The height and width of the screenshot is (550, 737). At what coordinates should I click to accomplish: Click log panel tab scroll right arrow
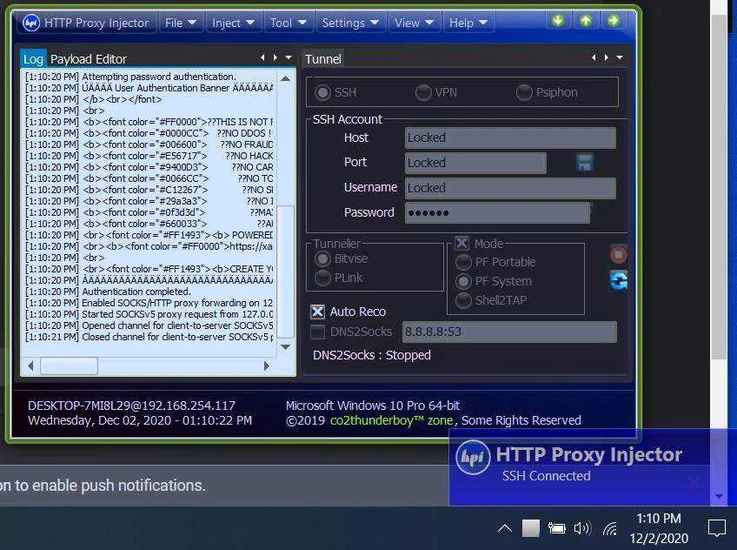[x=276, y=57]
